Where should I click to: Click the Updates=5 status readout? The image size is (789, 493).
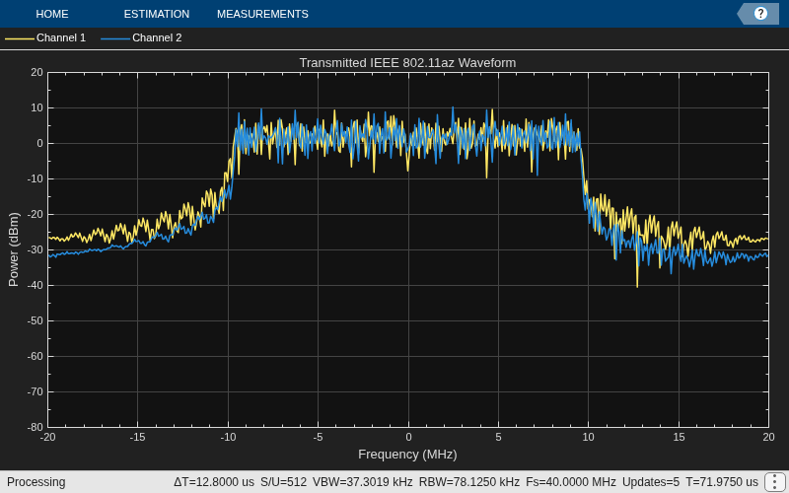pos(651,482)
